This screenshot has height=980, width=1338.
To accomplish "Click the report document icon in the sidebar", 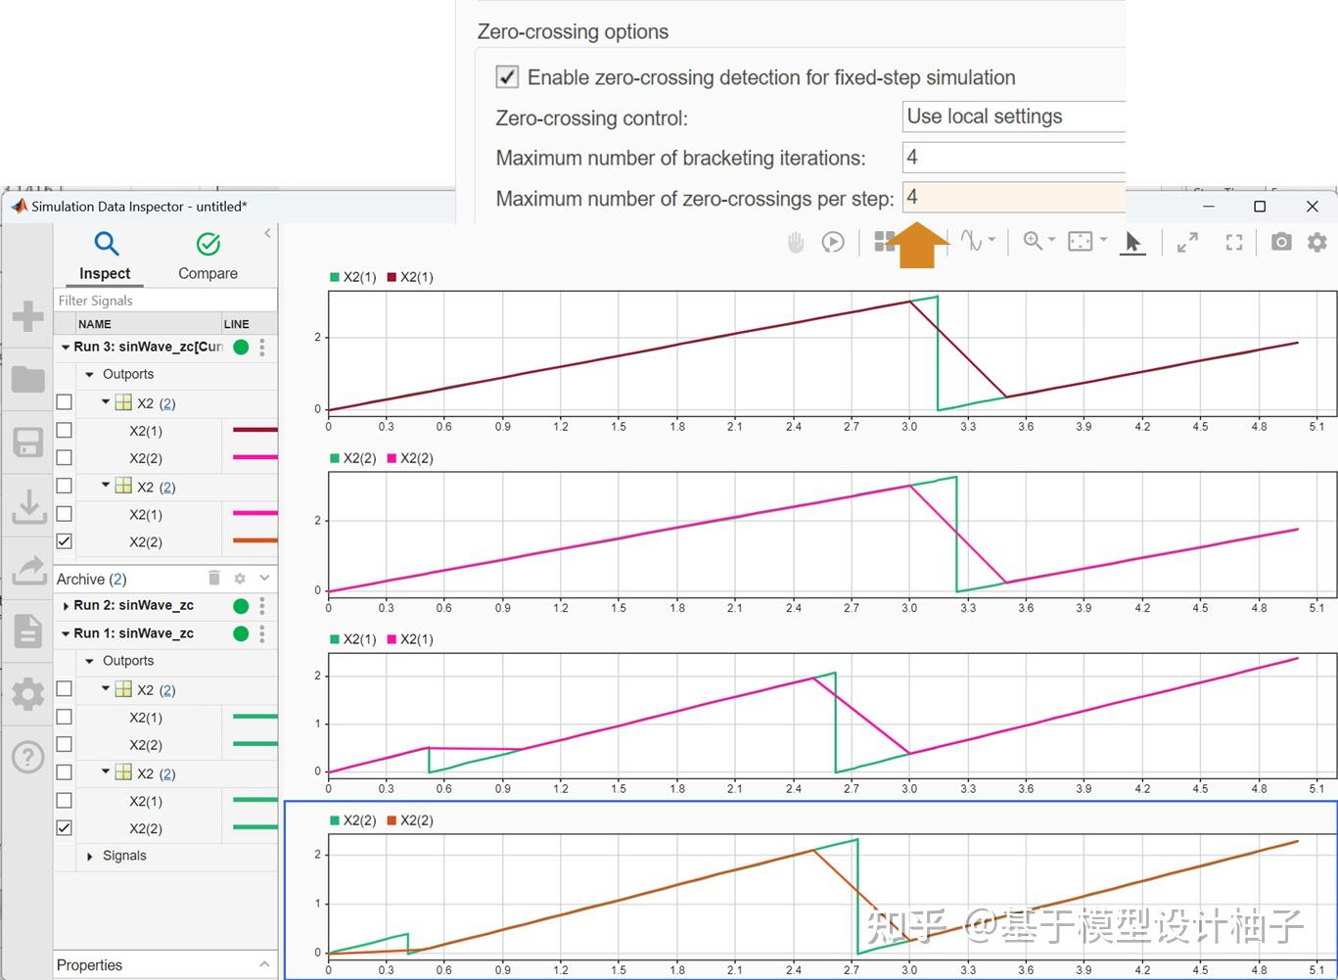I will 27,631.
